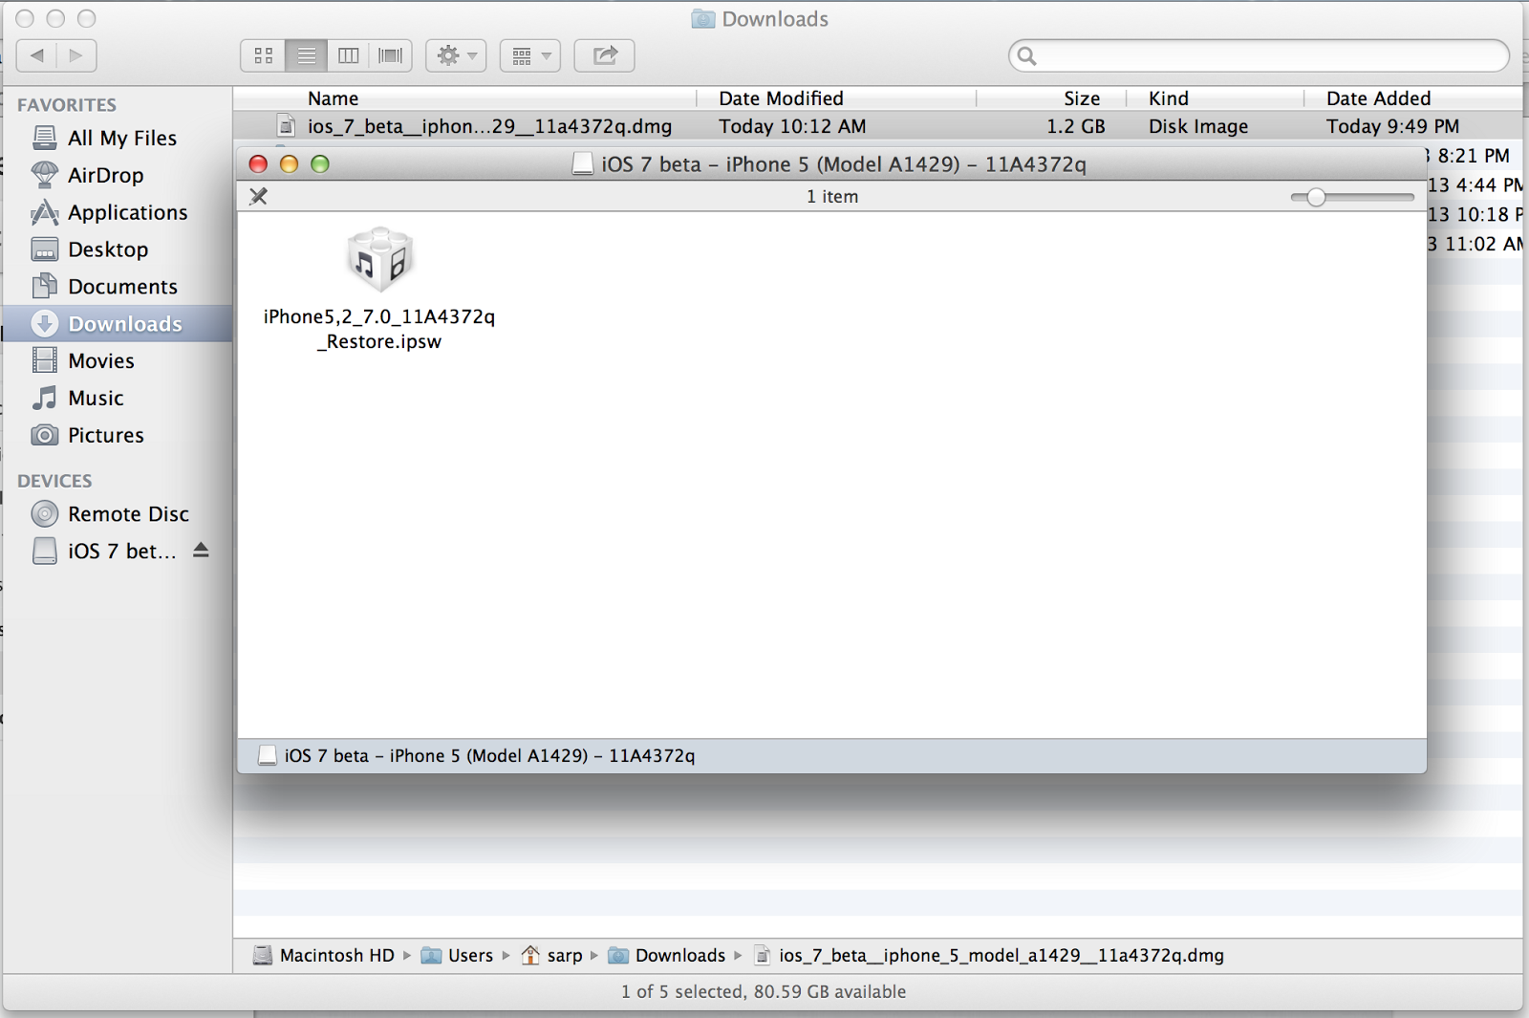Viewport: 1529px width, 1018px height.
Task: Open the item arrangement dropdown
Action: pyautogui.click(x=530, y=55)
